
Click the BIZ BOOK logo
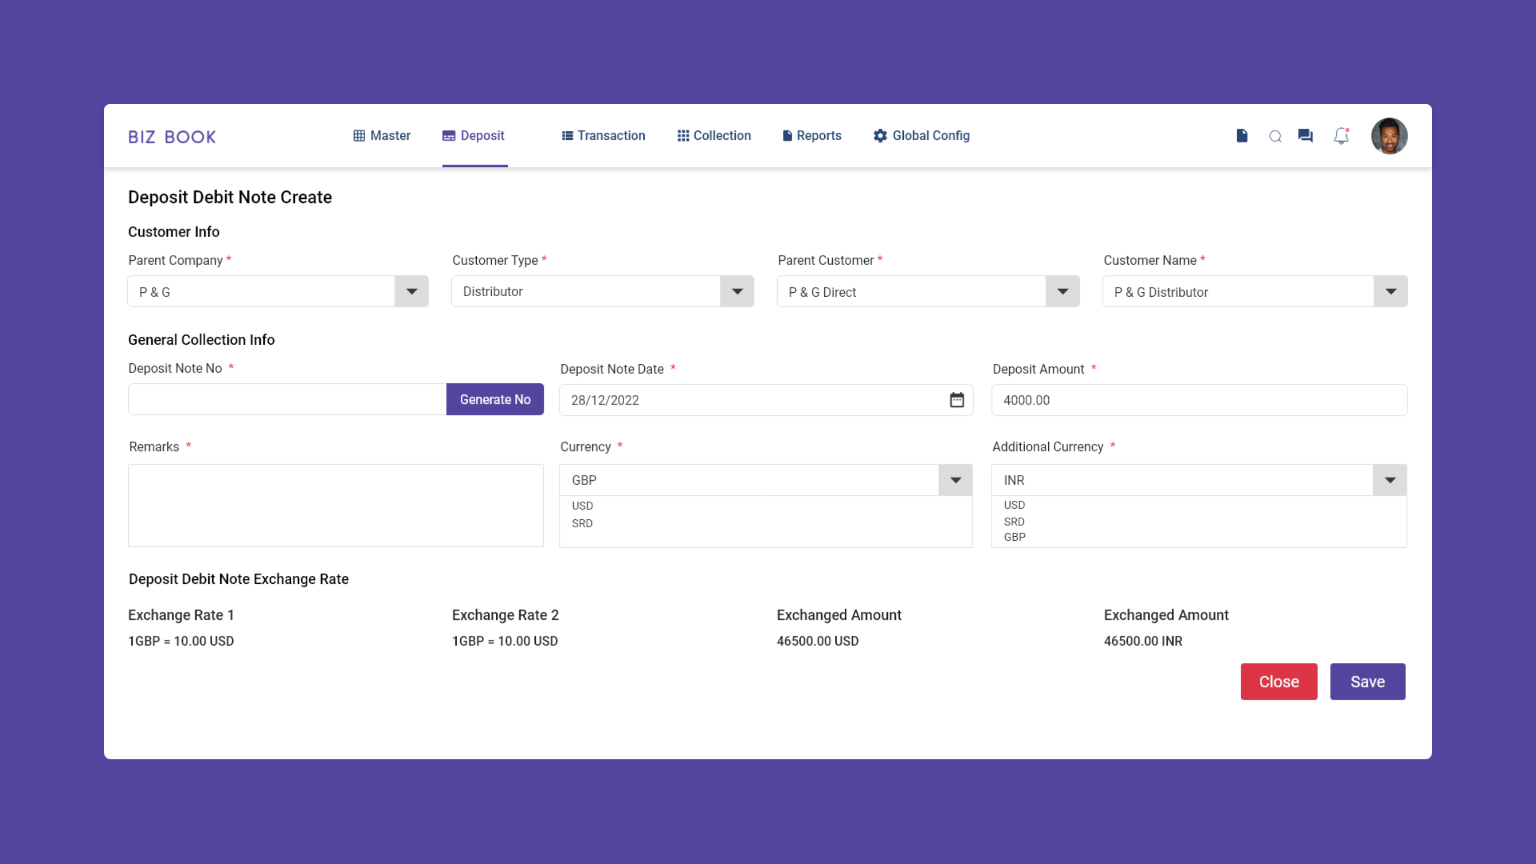[x=172, y=136]
